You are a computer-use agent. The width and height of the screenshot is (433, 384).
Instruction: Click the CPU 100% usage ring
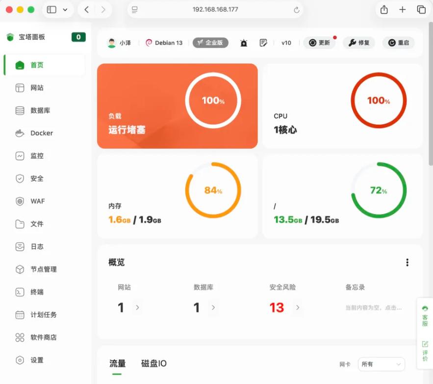click(378, 101)
